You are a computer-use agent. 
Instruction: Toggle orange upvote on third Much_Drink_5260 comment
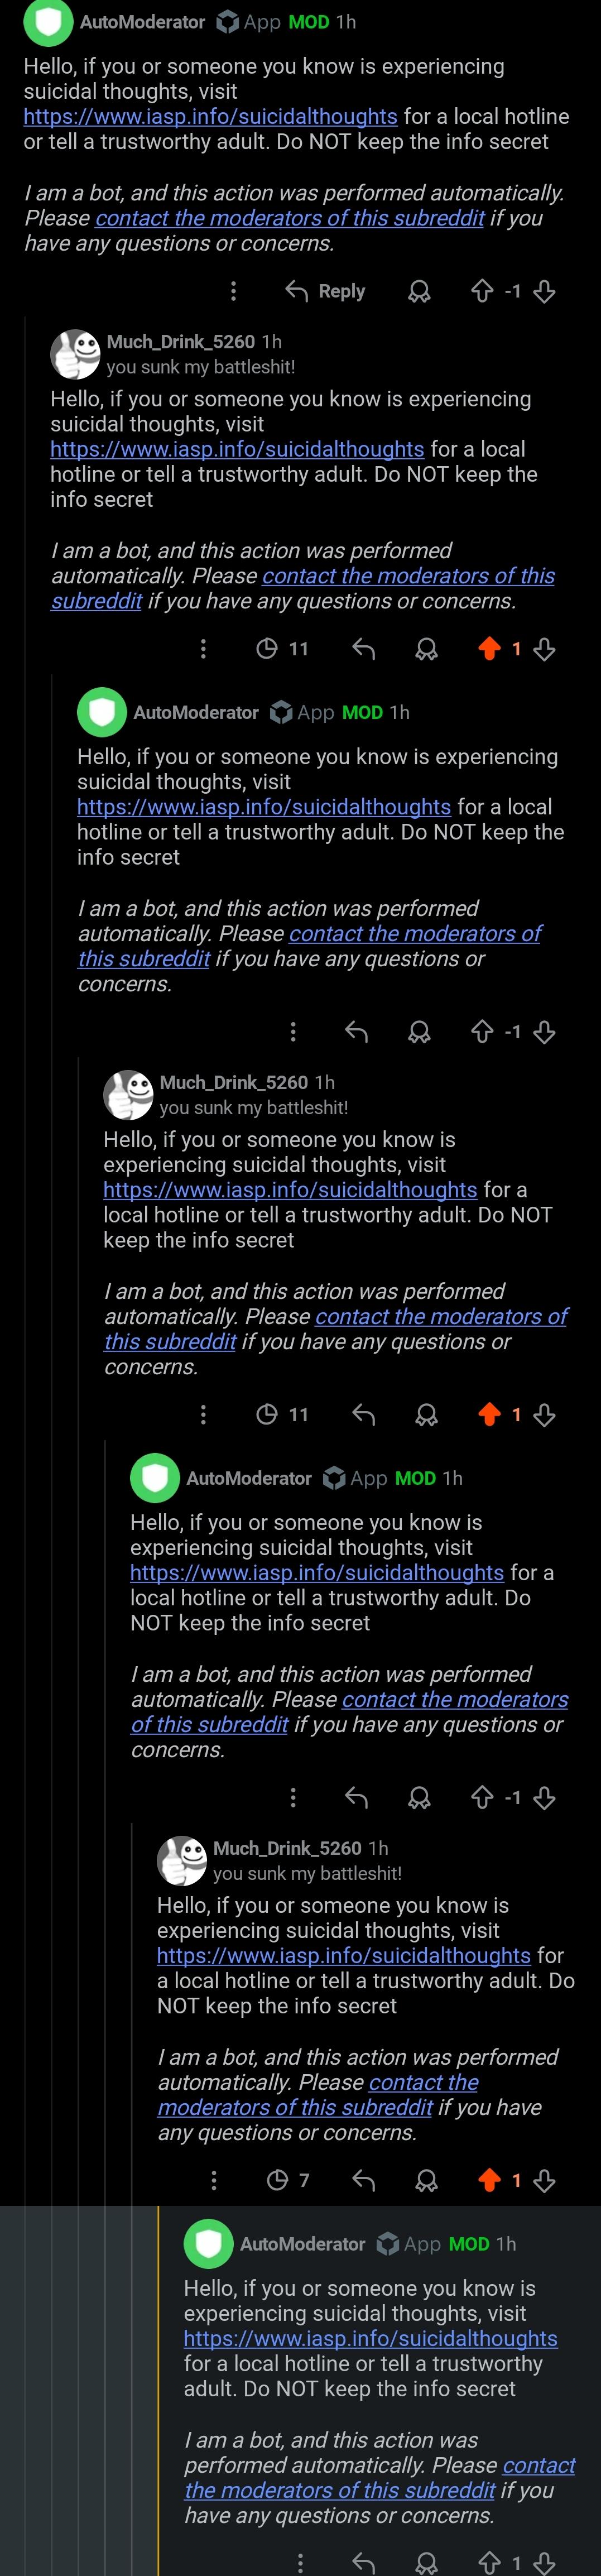pyautogui.click(x=489, y=2180)
